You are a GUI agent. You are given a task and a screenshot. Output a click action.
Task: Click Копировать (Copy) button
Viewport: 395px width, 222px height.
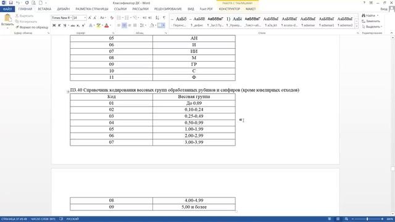point(26,22)
